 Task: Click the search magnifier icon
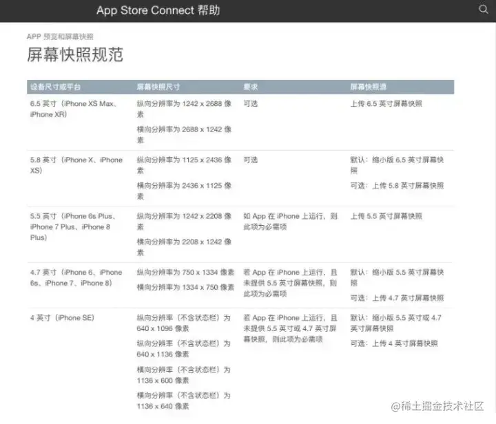pyautogui.click(x=484, y=9)
